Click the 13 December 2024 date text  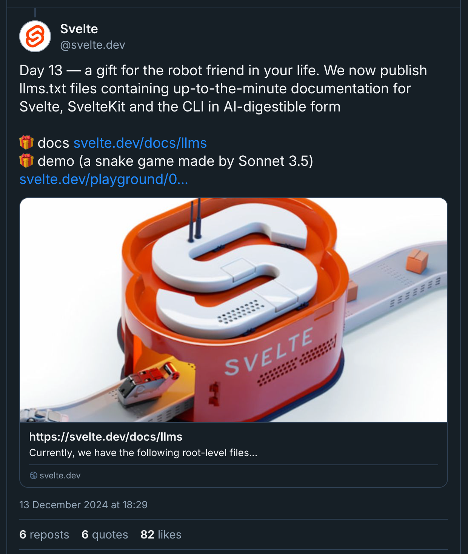[83, 504]
